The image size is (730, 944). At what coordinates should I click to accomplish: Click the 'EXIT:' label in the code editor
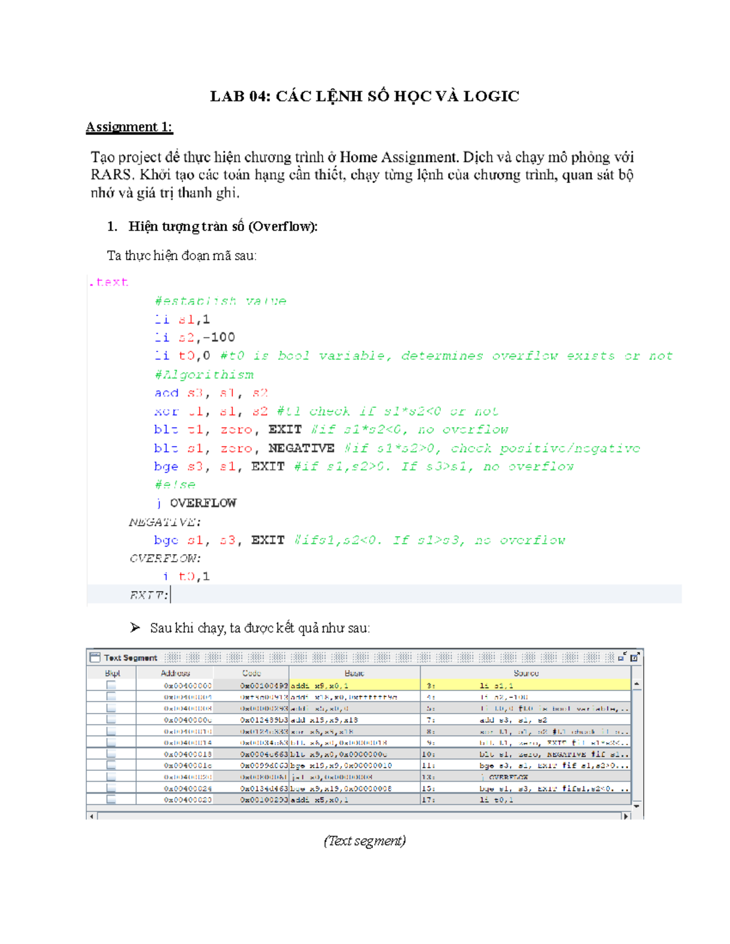150,594
